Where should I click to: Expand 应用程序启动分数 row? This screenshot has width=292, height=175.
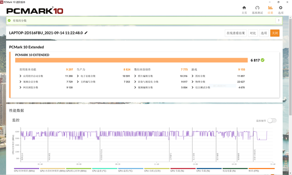point(20,76)
